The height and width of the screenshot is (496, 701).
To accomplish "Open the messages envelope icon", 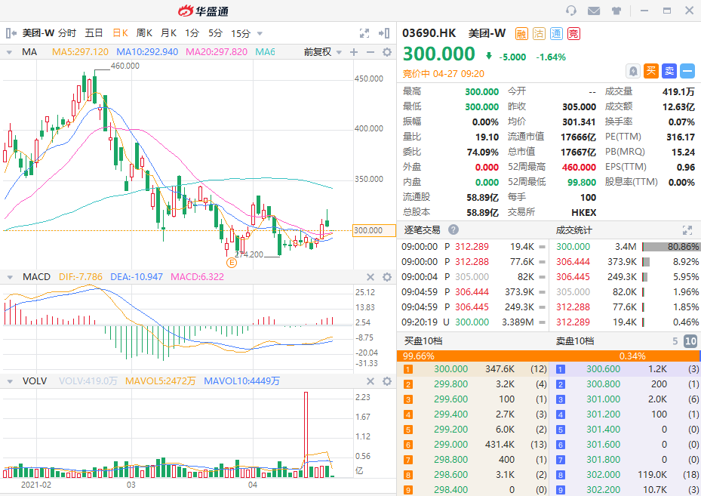I will (594, 11).
